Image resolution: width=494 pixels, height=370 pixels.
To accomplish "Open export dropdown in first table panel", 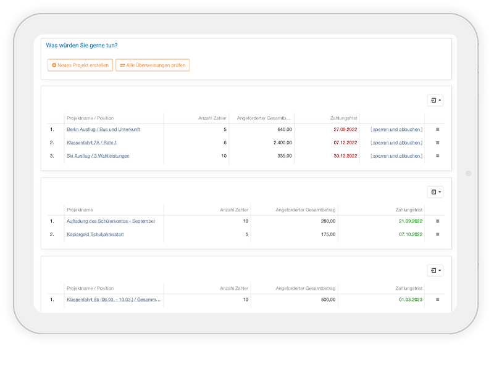I will (435, 101).
